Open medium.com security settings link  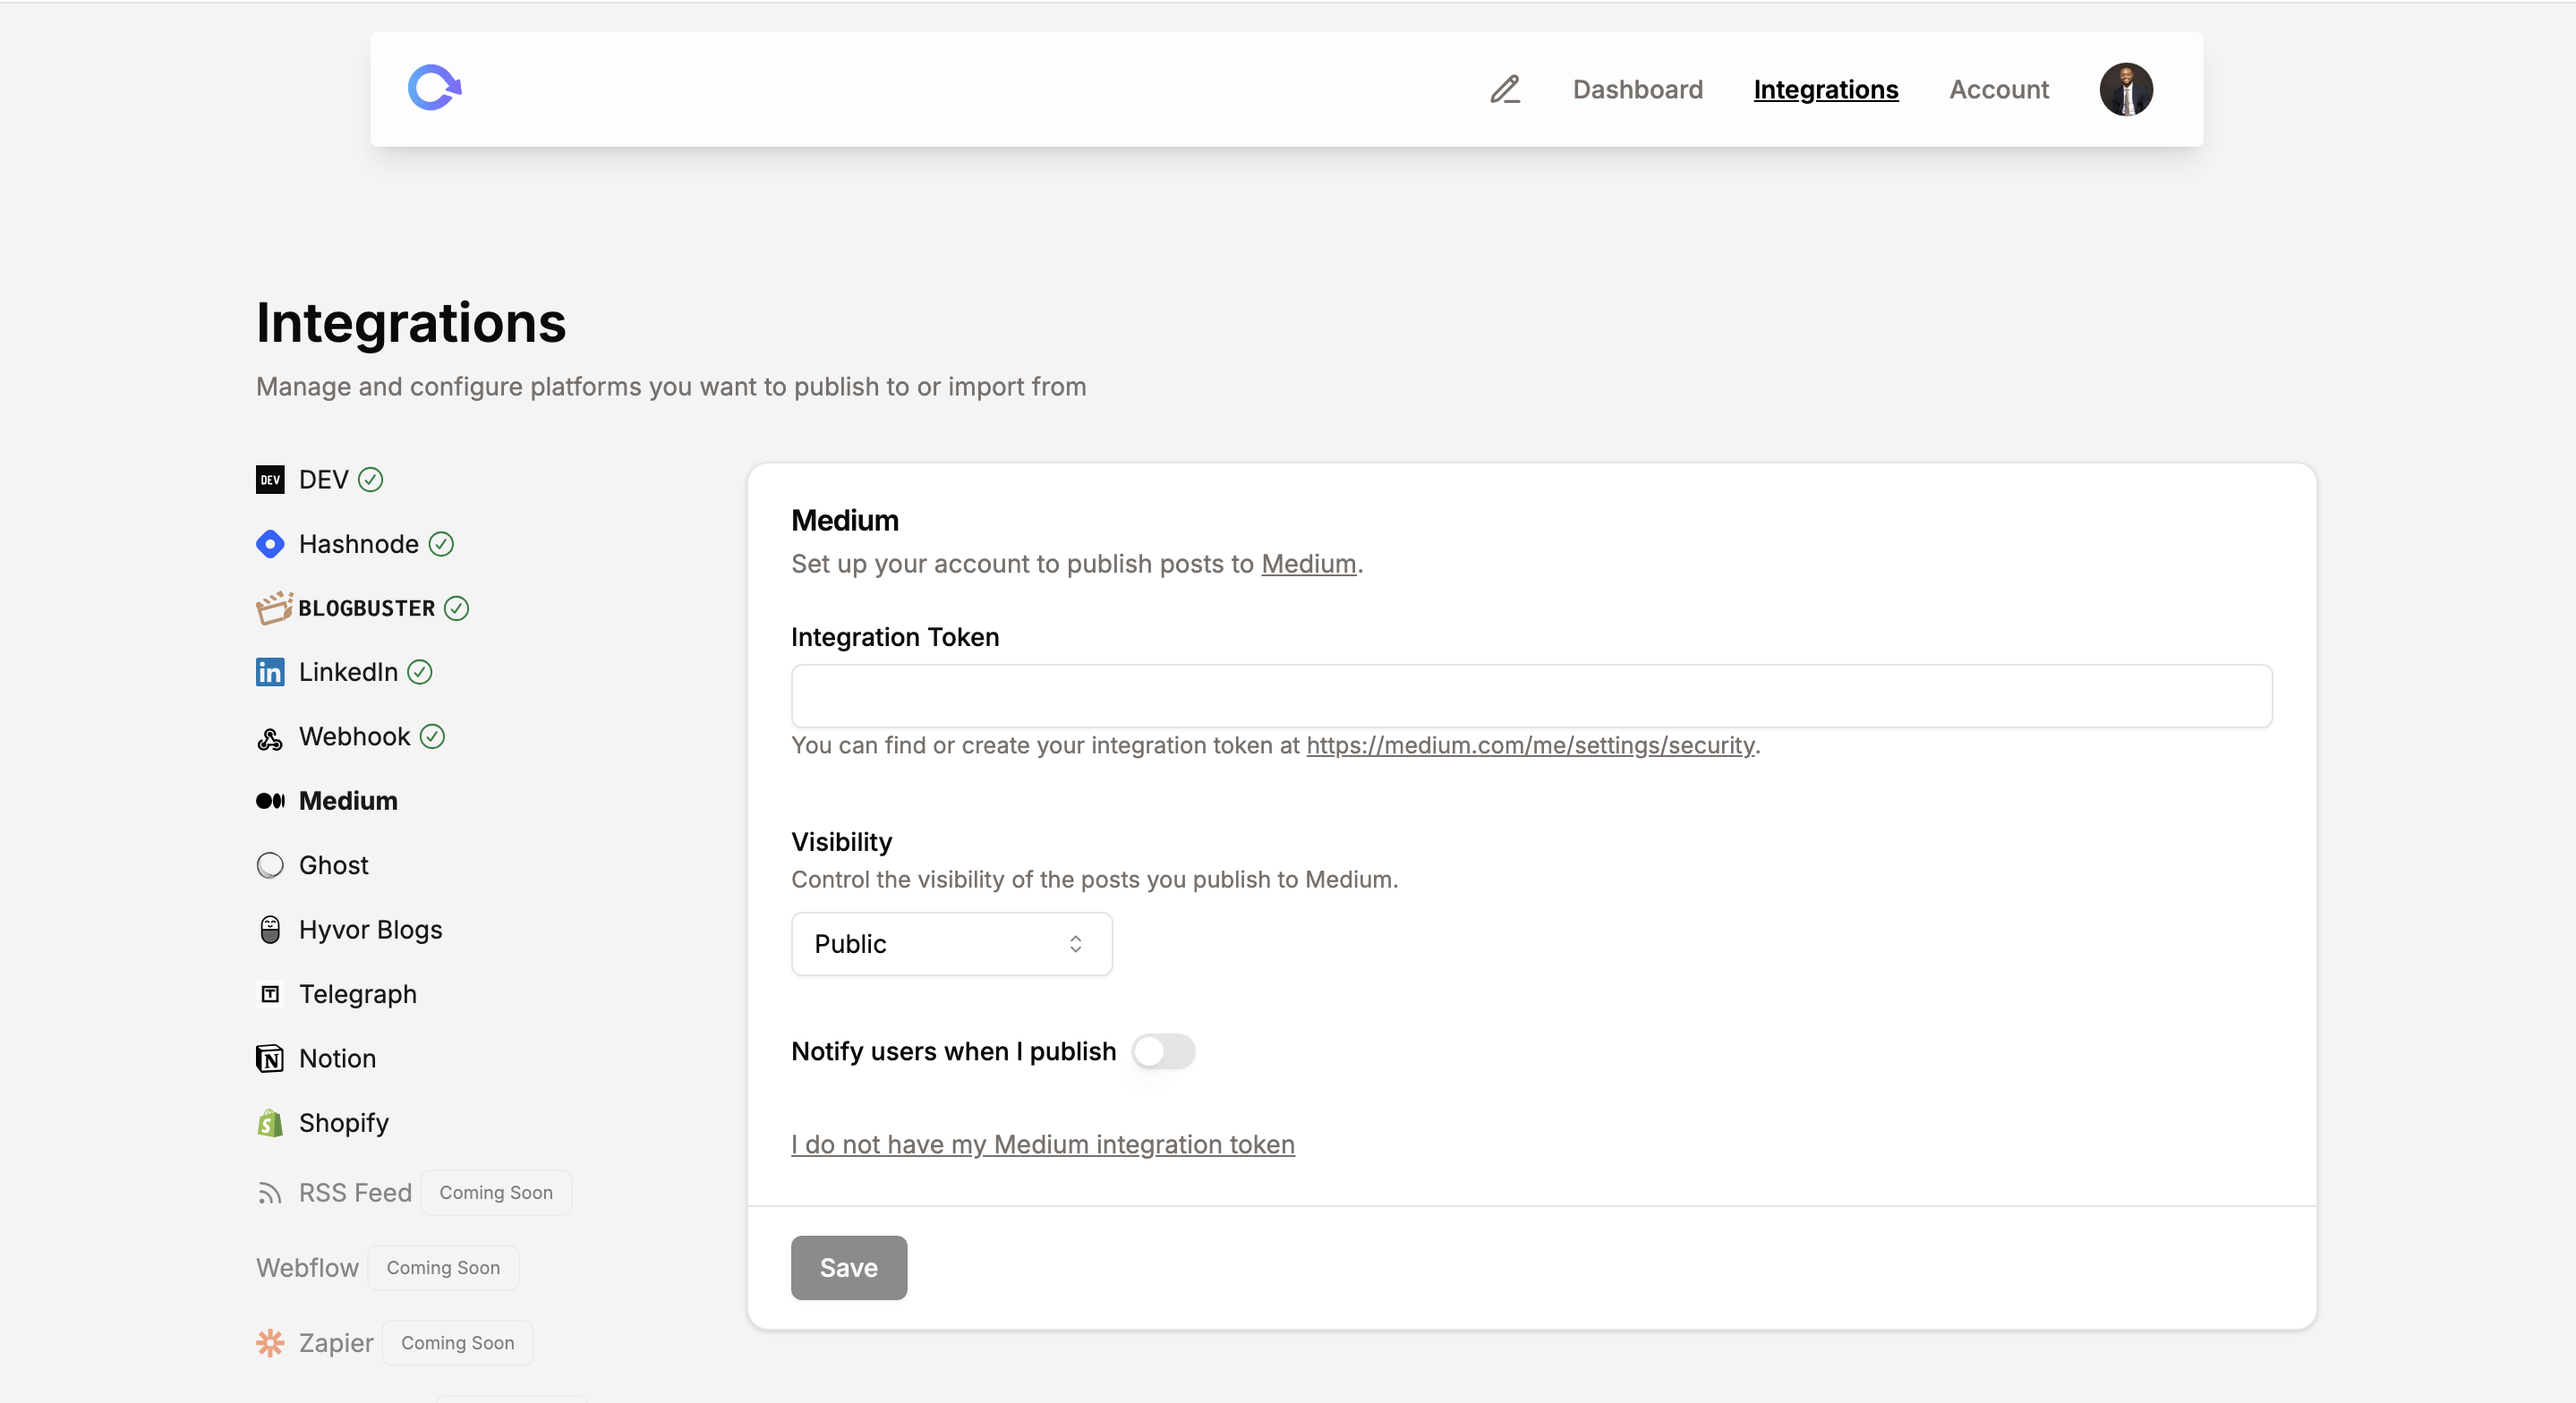[1530, 745]
